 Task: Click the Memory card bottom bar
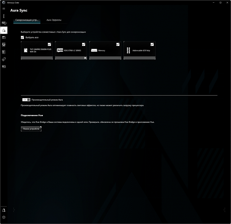tap(105, 58)
